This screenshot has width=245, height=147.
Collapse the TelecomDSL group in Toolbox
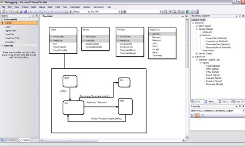coord(2,19)
